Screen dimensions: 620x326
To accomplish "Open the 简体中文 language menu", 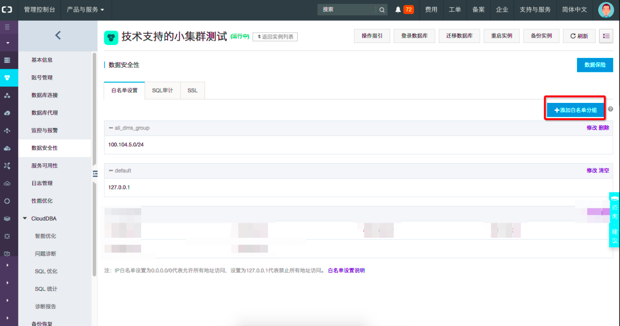I will [x=574, y=9].
